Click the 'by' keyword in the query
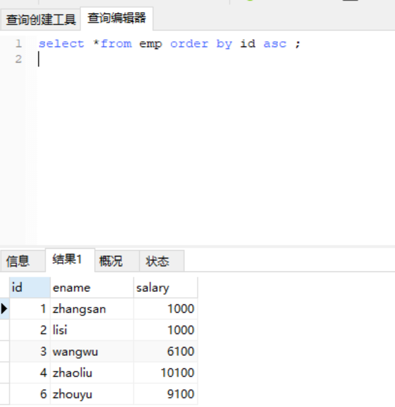Screen dimensions: 395x407 (x=224, y=44)
